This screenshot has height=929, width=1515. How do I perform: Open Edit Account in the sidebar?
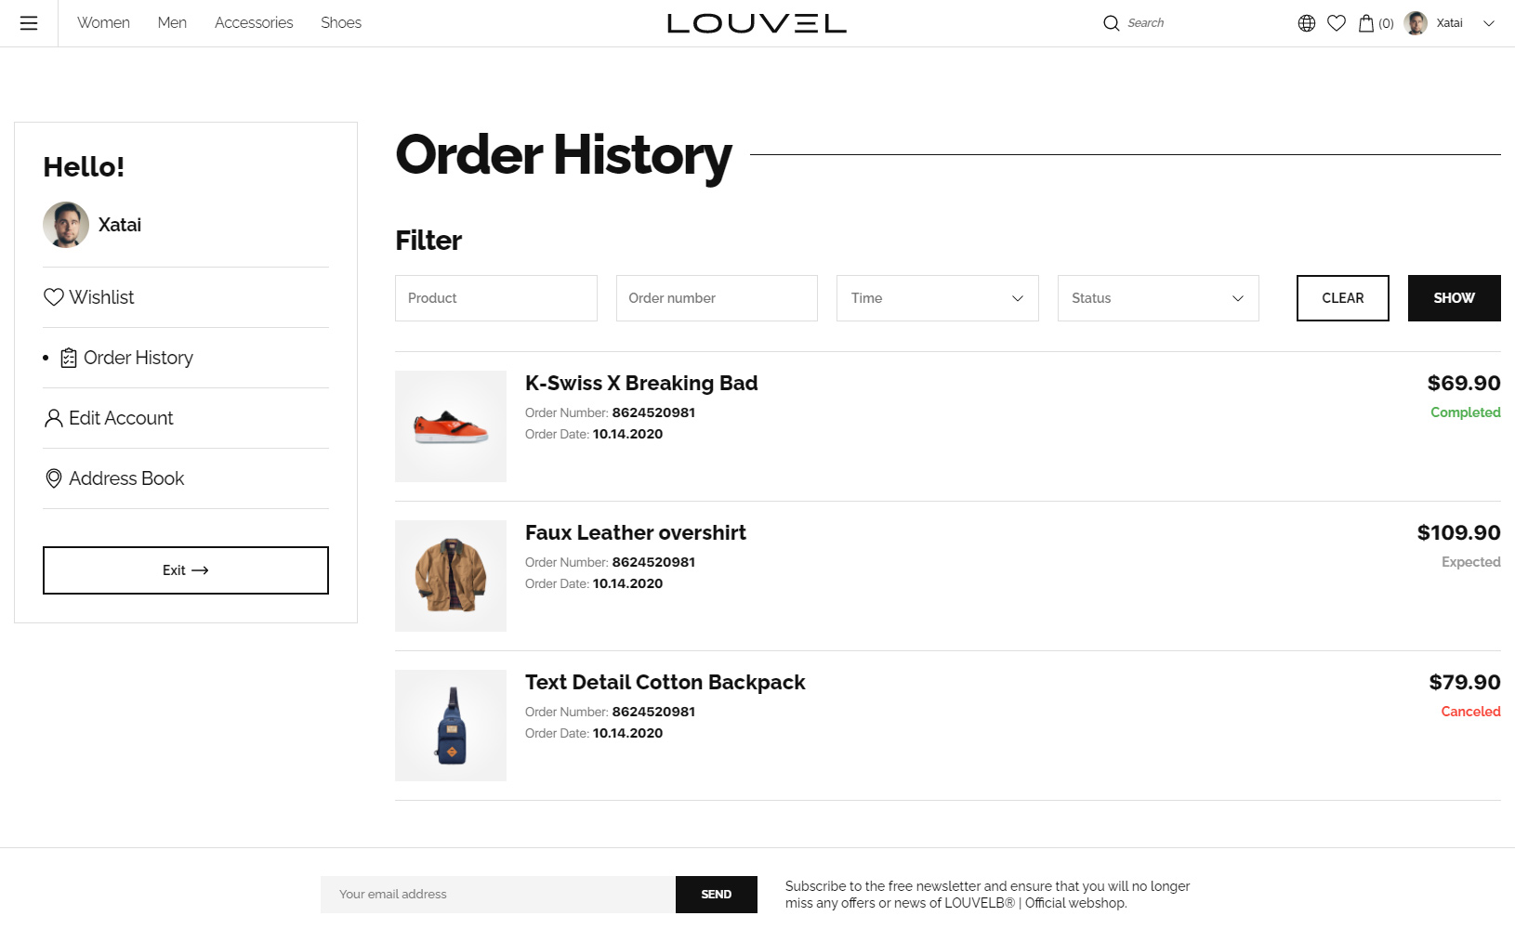point(121,418)
